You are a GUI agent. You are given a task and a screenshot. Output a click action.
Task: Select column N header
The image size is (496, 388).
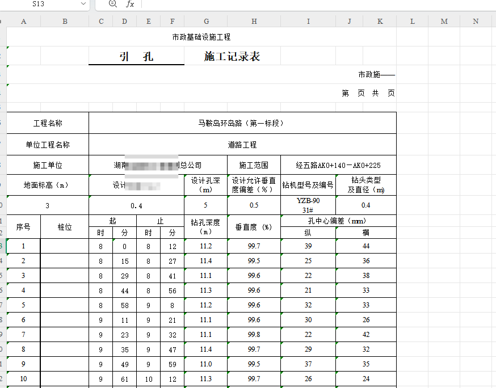pos(476,22)
